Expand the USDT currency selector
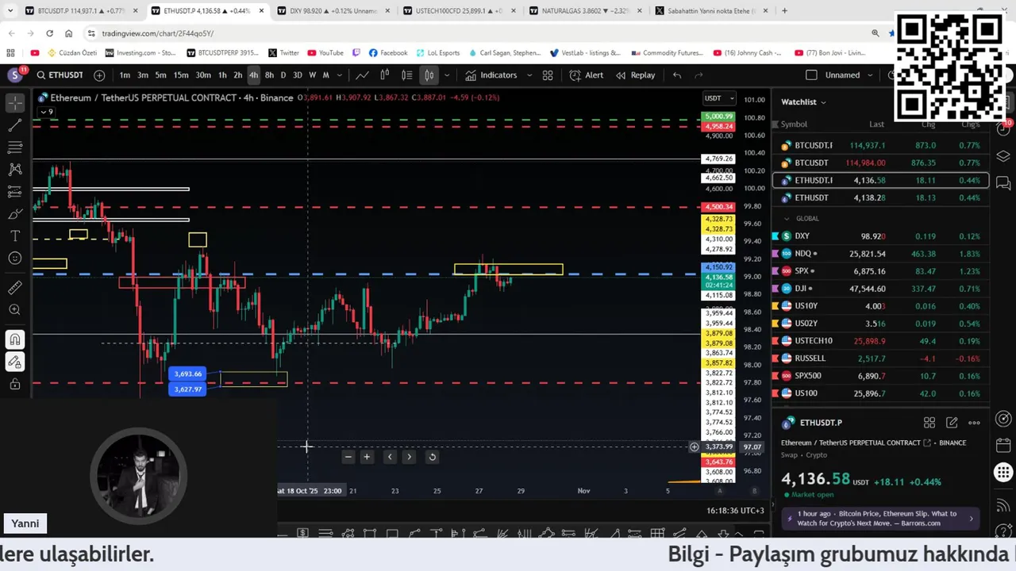Screen dimensions: 1016x571 719,98
